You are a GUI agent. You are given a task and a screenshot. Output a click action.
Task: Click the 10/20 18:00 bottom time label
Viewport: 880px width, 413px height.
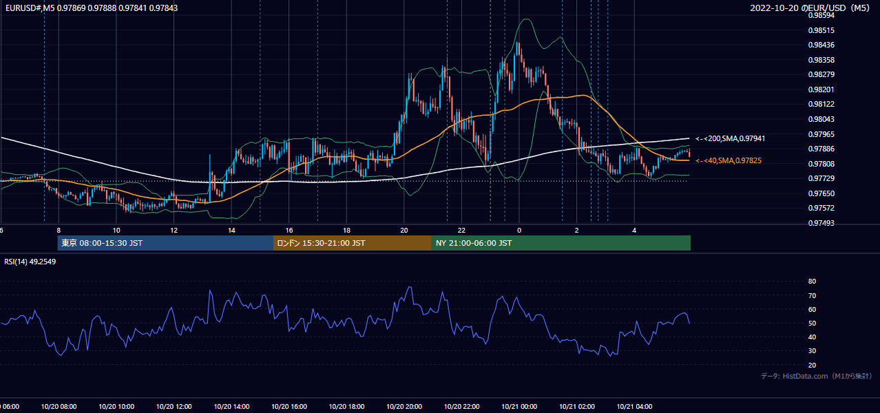346,406
